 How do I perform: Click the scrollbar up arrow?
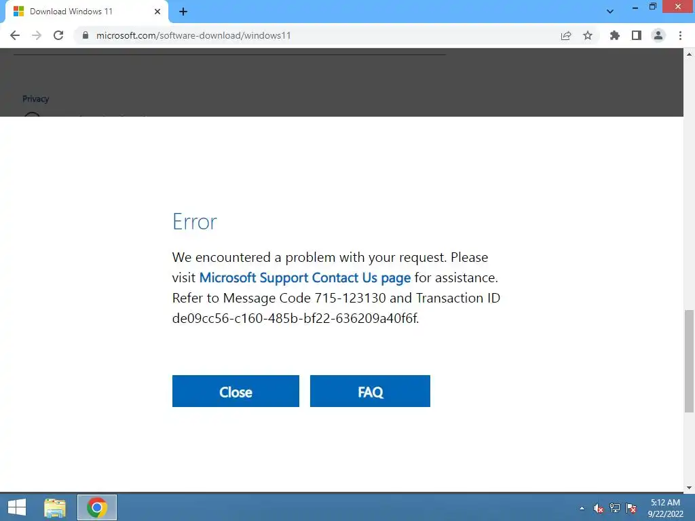[689, 54]
